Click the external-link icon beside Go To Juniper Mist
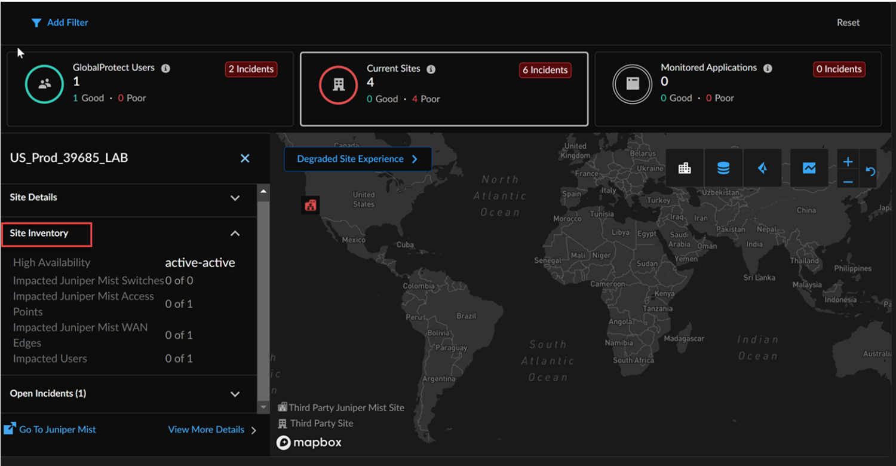Image resolution: width=896 pixels, height=466 pixels. click(10, 428)
